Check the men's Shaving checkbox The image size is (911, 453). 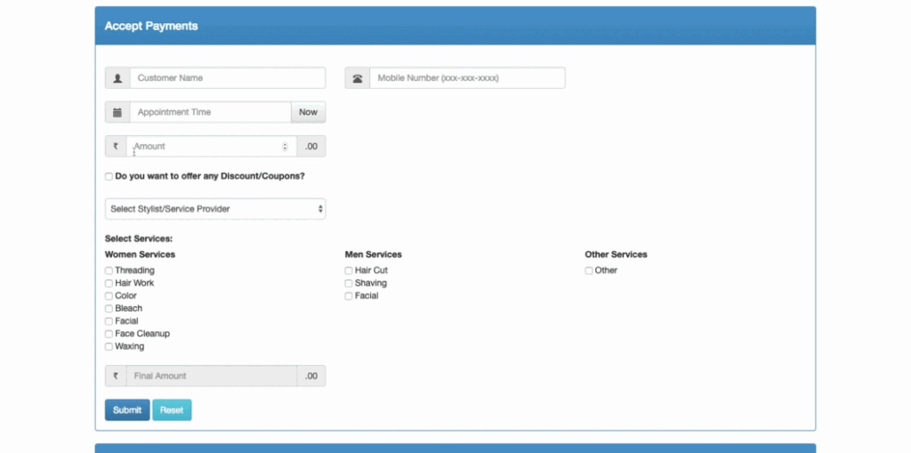coord(349,283)
